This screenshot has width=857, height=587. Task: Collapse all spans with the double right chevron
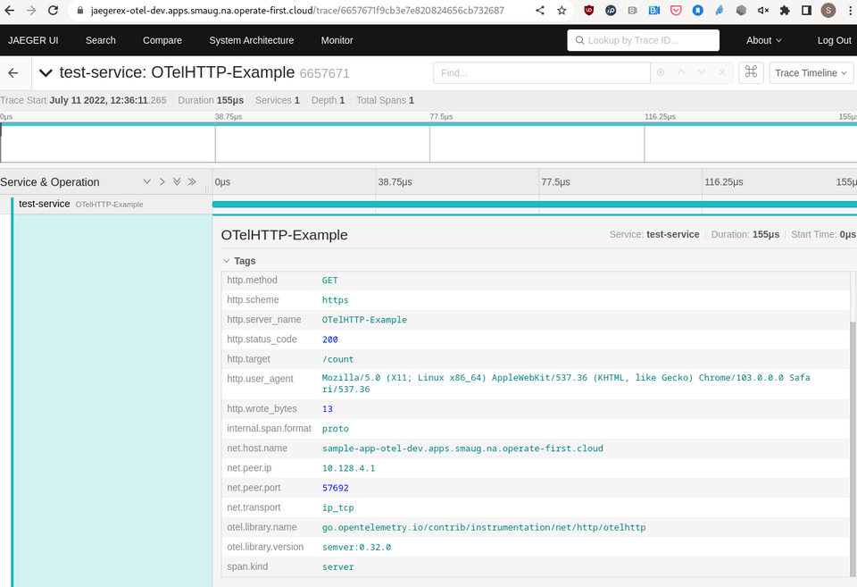click(192, 181)
